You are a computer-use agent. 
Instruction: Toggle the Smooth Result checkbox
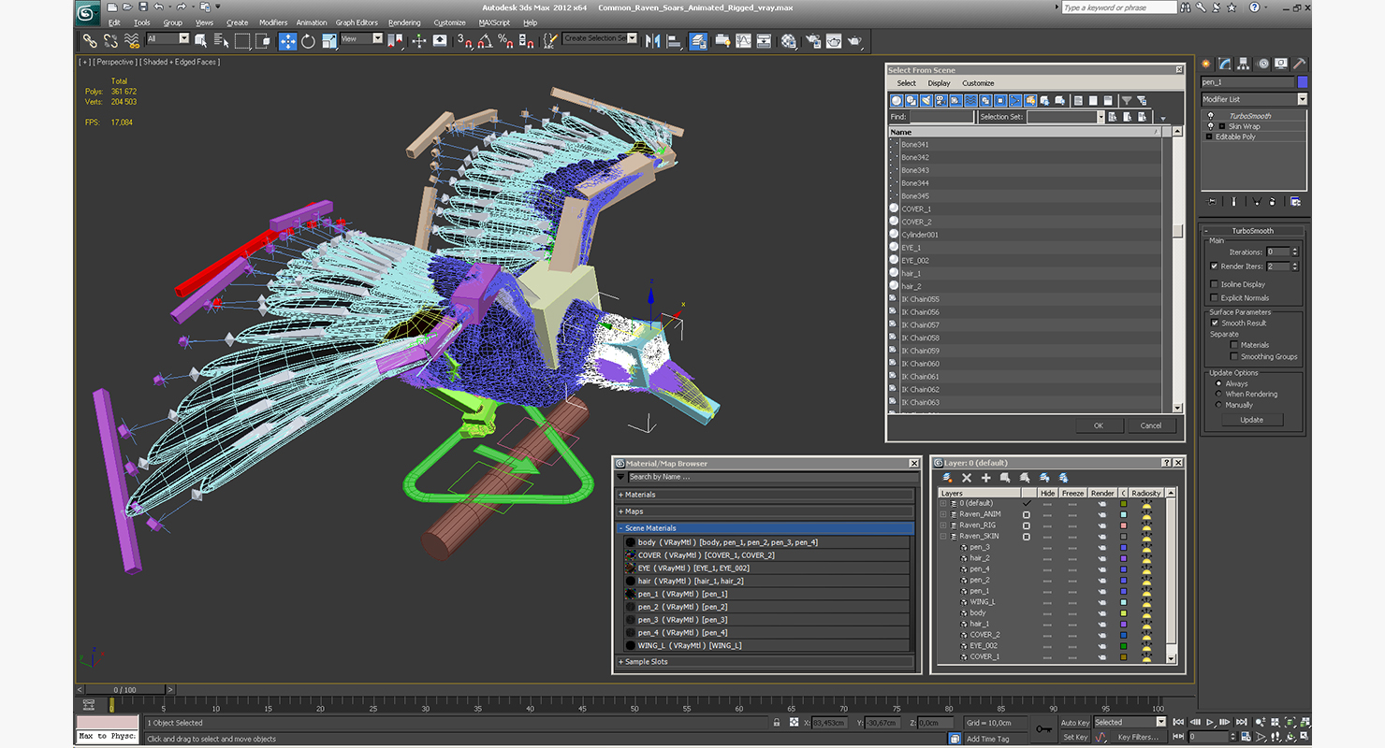1215,324
